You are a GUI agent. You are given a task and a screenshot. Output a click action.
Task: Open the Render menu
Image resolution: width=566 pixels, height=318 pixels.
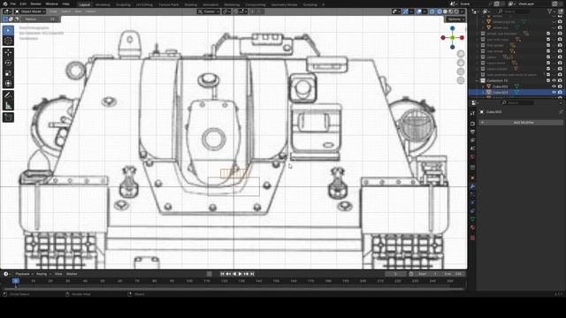coord(35,4)
